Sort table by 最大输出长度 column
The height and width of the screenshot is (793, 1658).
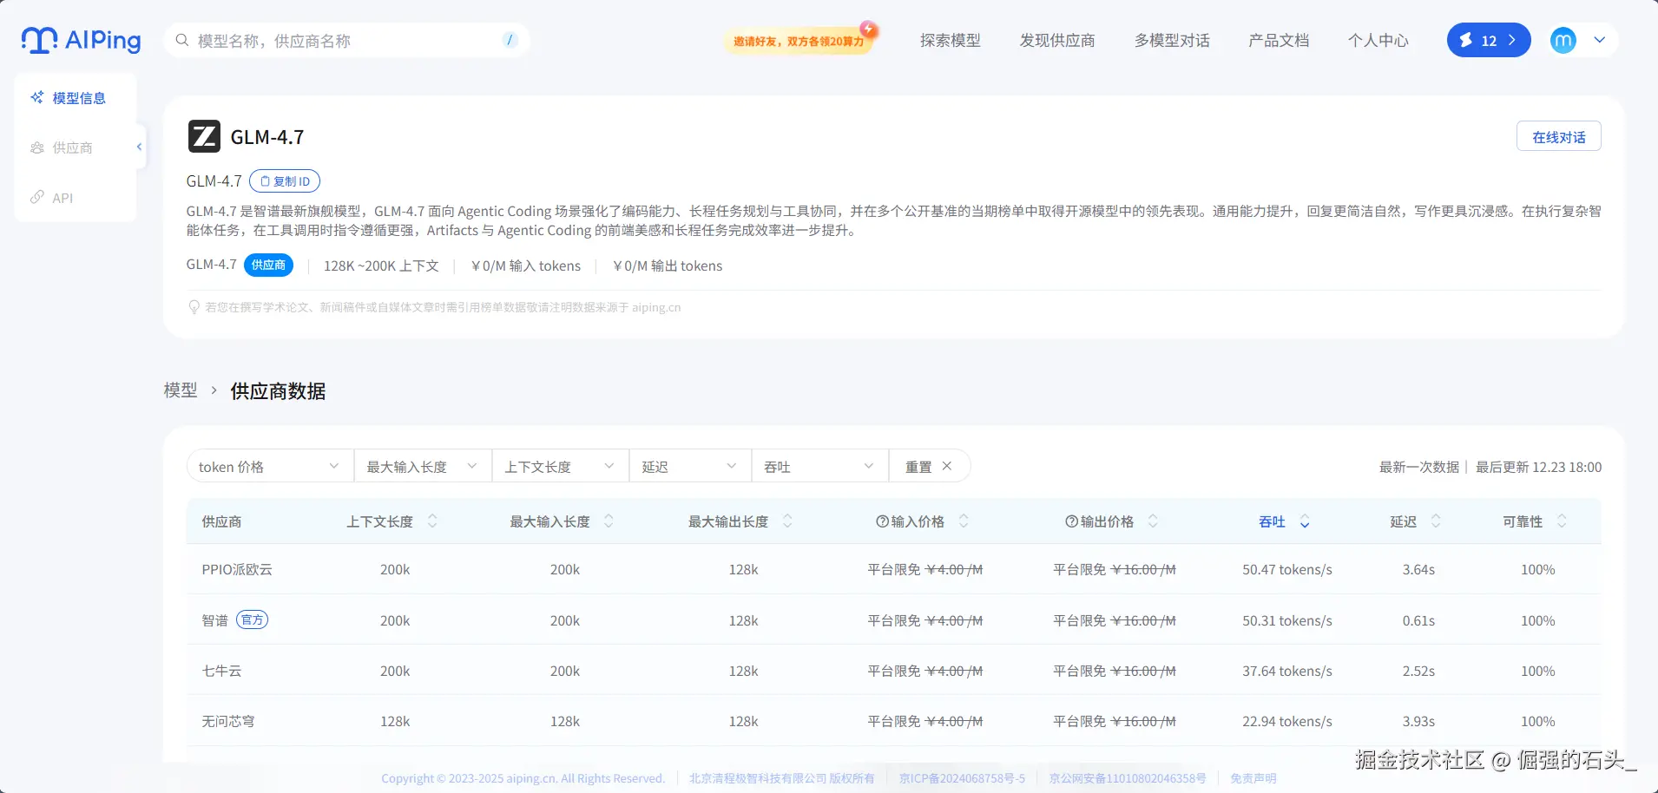click(x=787, y=521)
